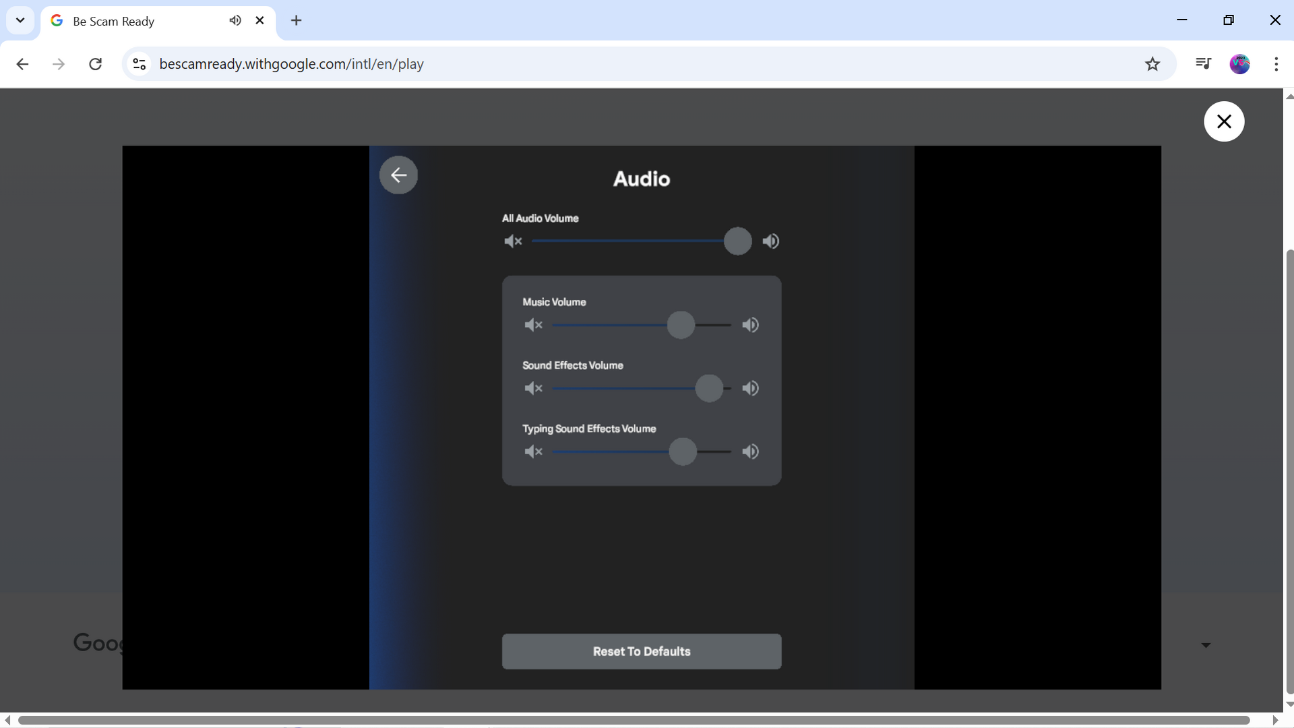This screenshot has width=1294, height=728.
Task: Mute Sound Effects Volume with its mute icon
Action: 533,388
